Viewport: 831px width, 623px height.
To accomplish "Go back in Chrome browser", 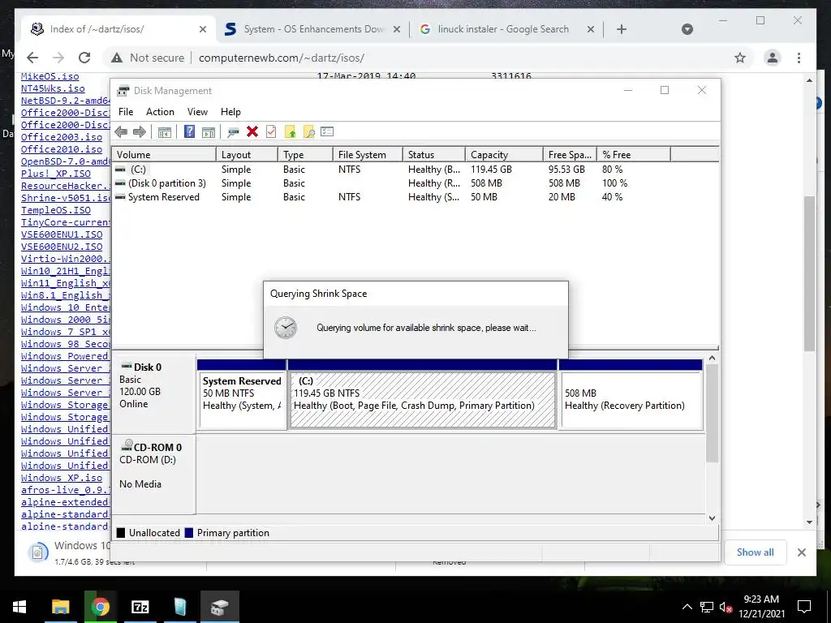I will click(32, 58).
